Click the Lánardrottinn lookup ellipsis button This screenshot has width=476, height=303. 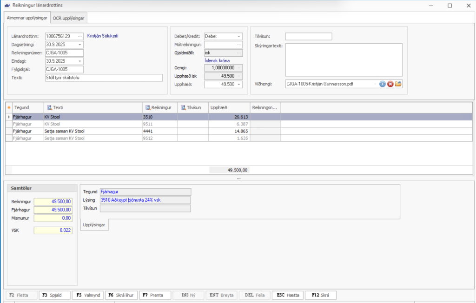80,36
